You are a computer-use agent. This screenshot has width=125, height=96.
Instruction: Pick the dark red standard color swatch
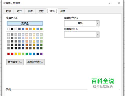coord(8,54)
